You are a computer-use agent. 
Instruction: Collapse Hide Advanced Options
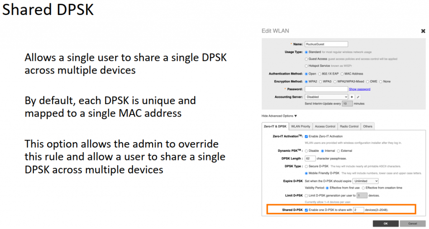click(x=279, y=116)
